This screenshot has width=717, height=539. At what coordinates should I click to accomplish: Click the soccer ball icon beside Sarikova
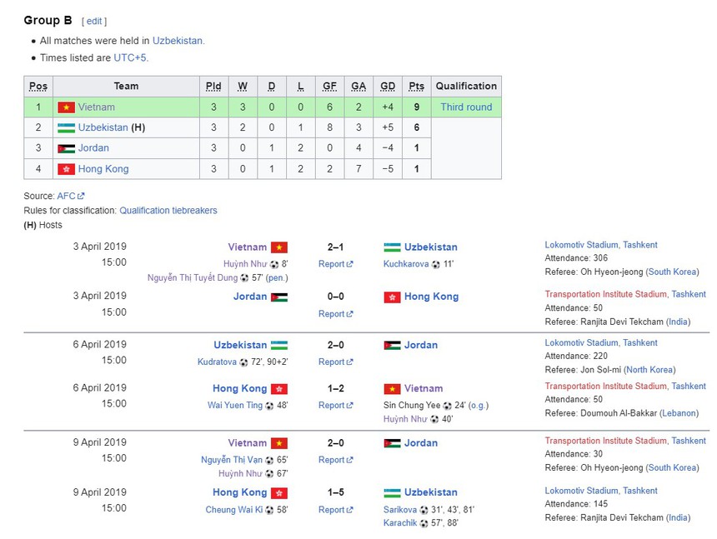tap(424, 510)
